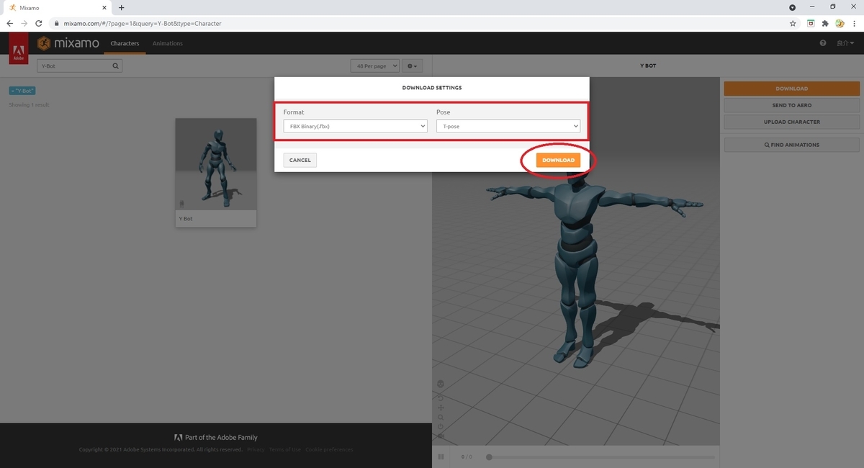Click the Adobe logo badge
Viewport: 864px width, 468px height.
tap(19, 48)
